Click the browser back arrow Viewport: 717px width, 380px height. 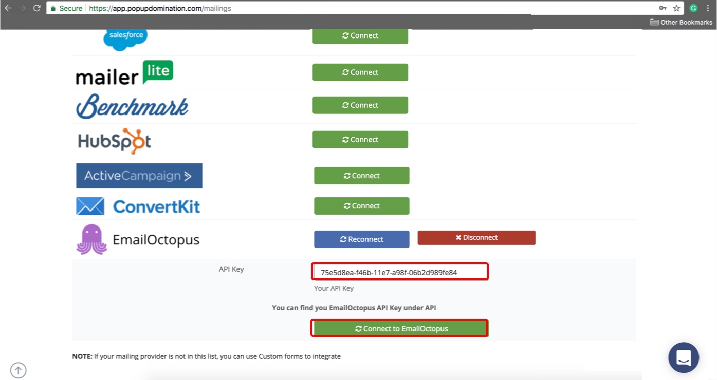pos(8,8)
